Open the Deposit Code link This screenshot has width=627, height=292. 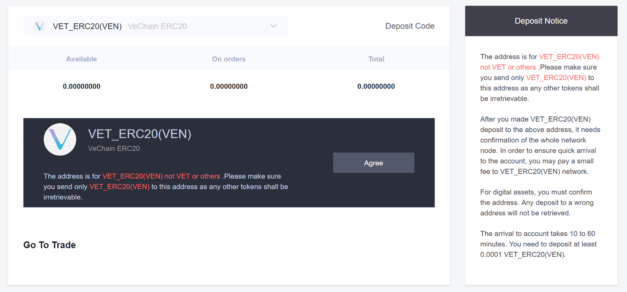coord(410,26)
